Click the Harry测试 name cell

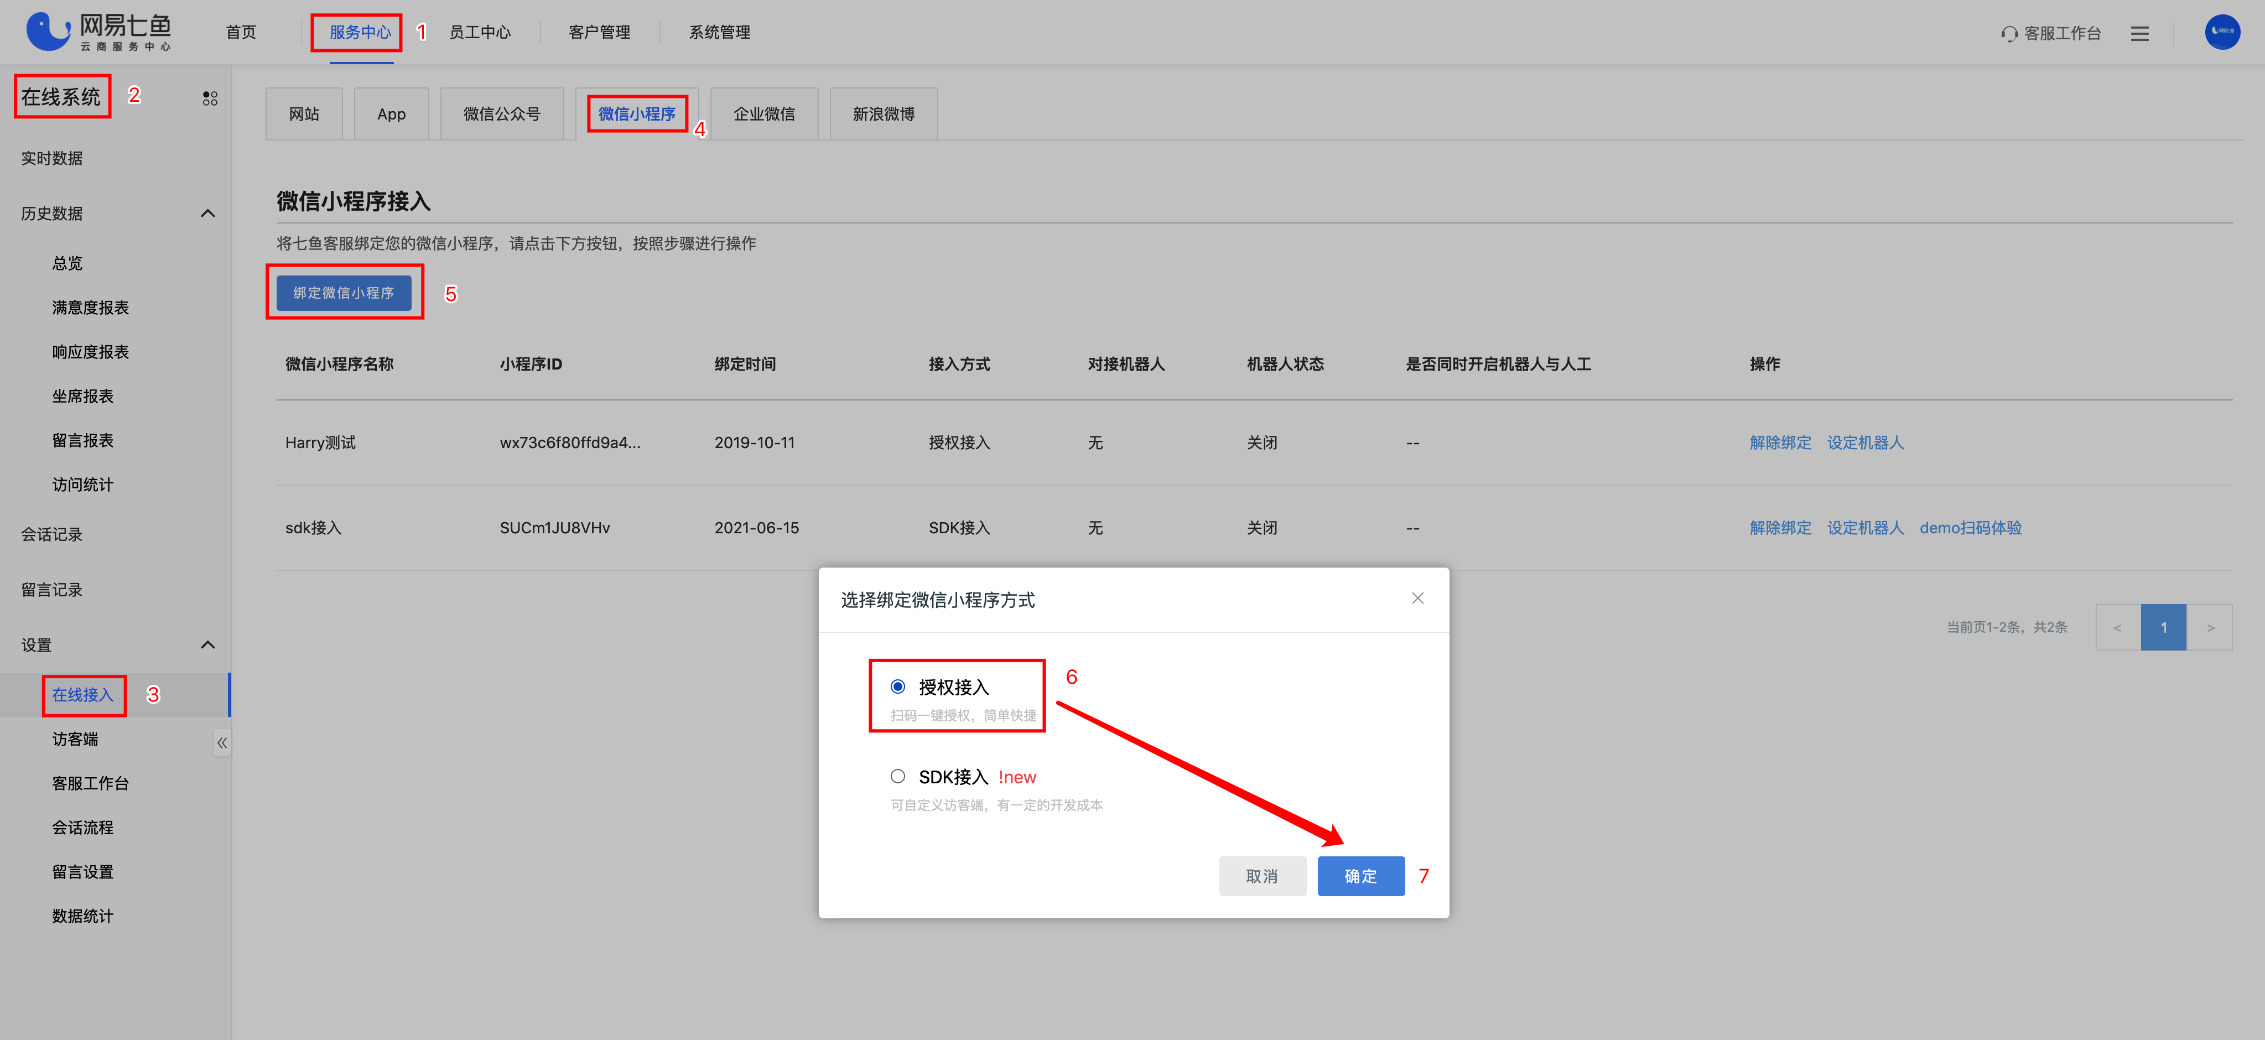tap(321, 443)
